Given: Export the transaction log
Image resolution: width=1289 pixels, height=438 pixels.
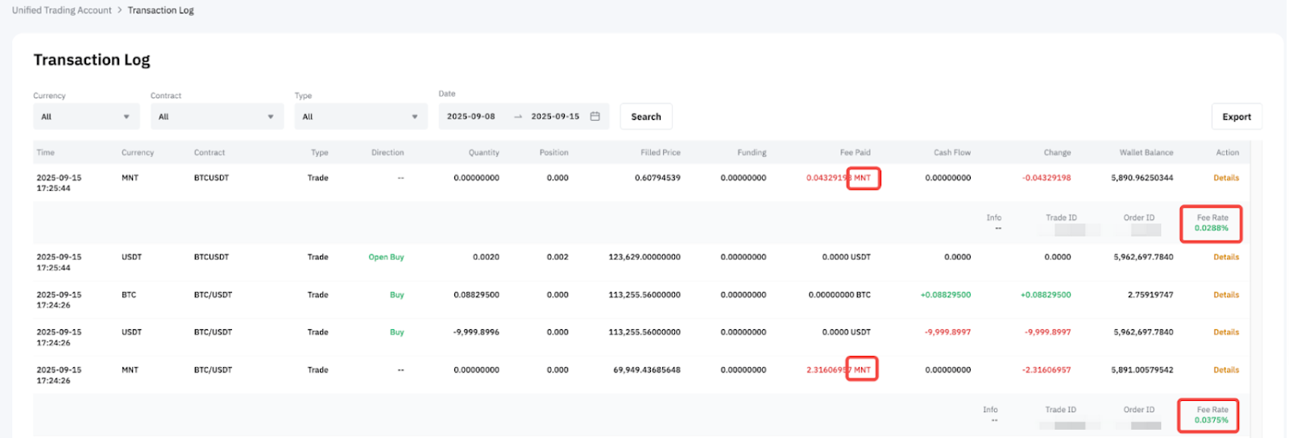Looking at the screenshot, I should click(x=1236, y=117).
